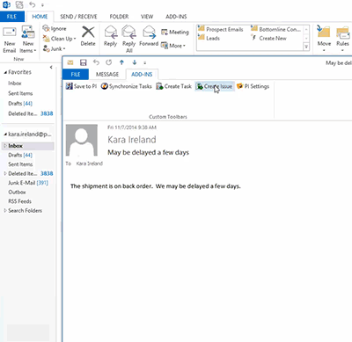This screenshot has height=342, width=352.
Task: Reply to the message
Action: pyautogui.click(x=110, y=36)
